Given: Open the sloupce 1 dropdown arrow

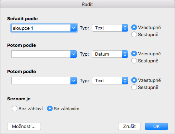Looking at the screenshot, I should click(74, 28).
